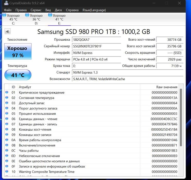This screenshot has width=191, height=180.
Task: Click the 41 °C temperature button
Action: point(18,75)
